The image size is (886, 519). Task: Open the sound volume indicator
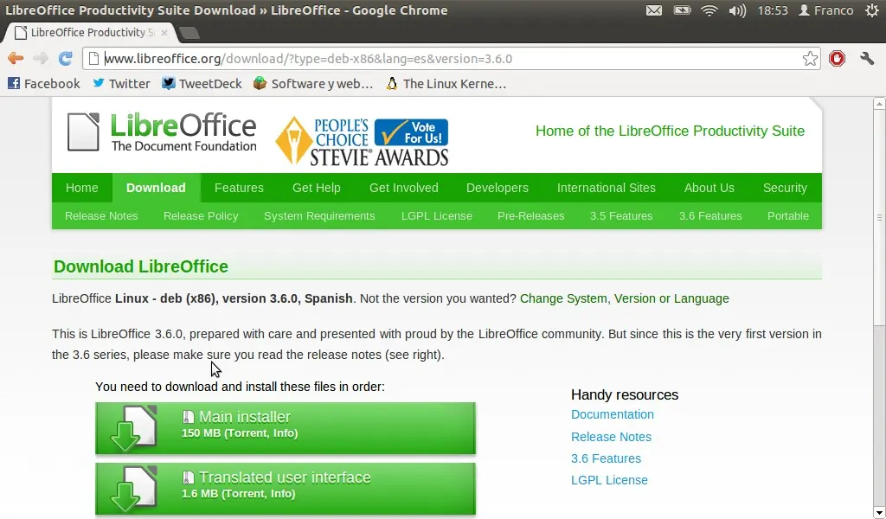(737, 10)
